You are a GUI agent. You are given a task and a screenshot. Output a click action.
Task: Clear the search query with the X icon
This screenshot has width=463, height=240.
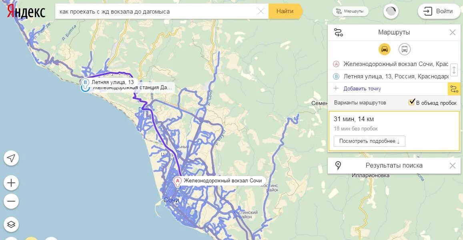point(261,12)
